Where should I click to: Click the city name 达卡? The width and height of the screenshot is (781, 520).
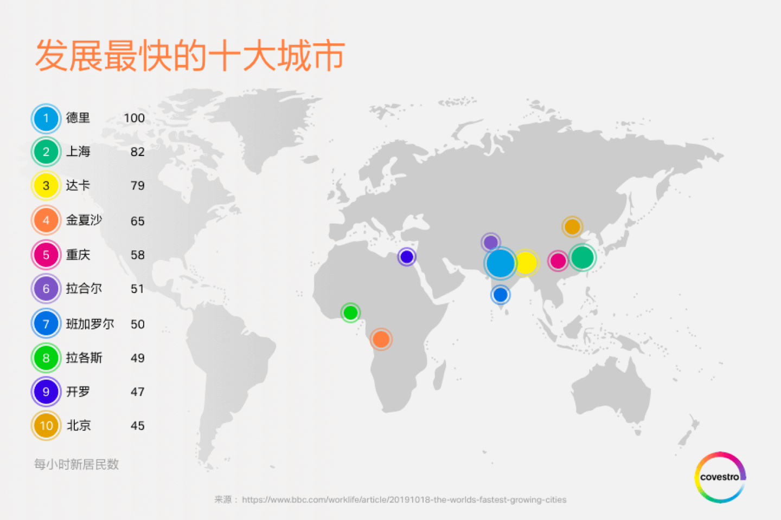tap(78, 185)
